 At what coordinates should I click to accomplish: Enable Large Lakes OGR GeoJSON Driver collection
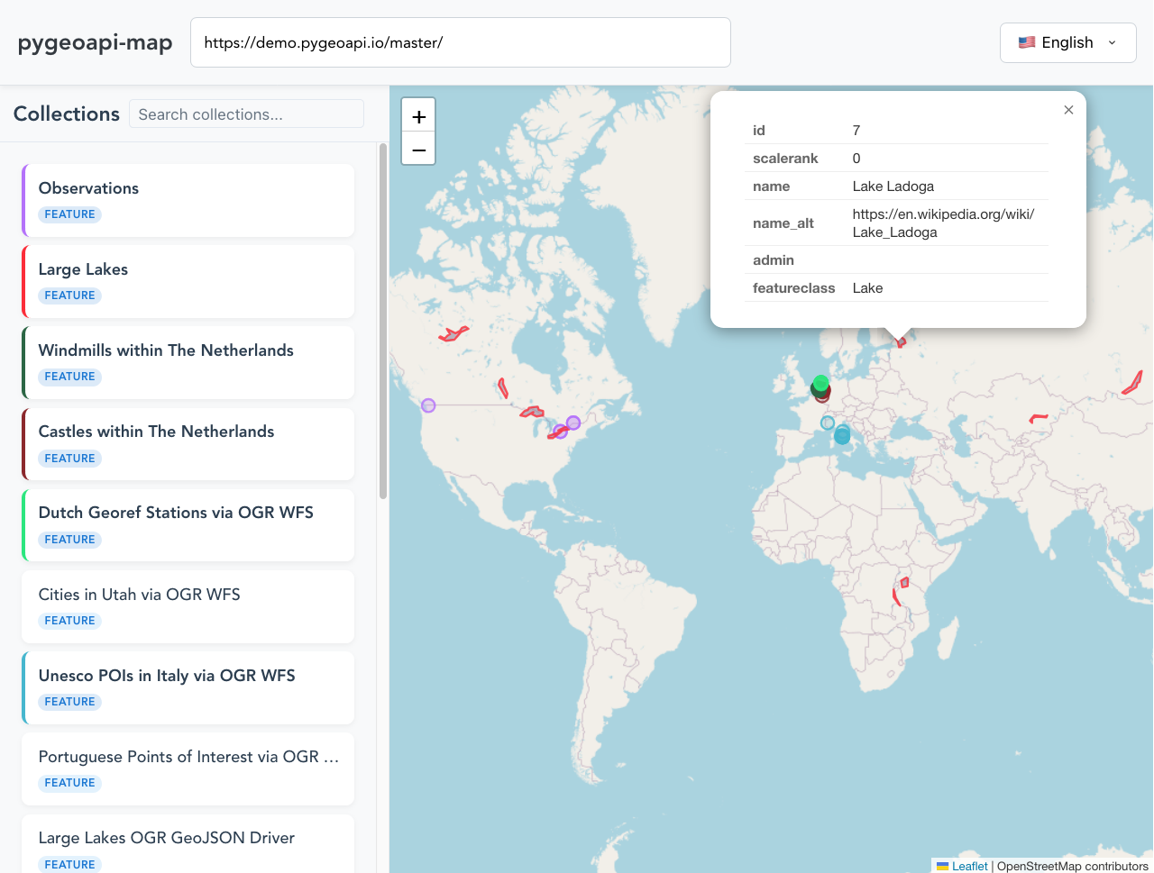coord(188,844)
